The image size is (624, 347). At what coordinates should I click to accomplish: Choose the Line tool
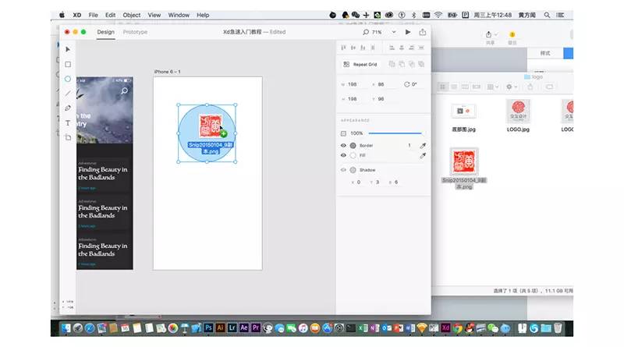click(68, 94)
